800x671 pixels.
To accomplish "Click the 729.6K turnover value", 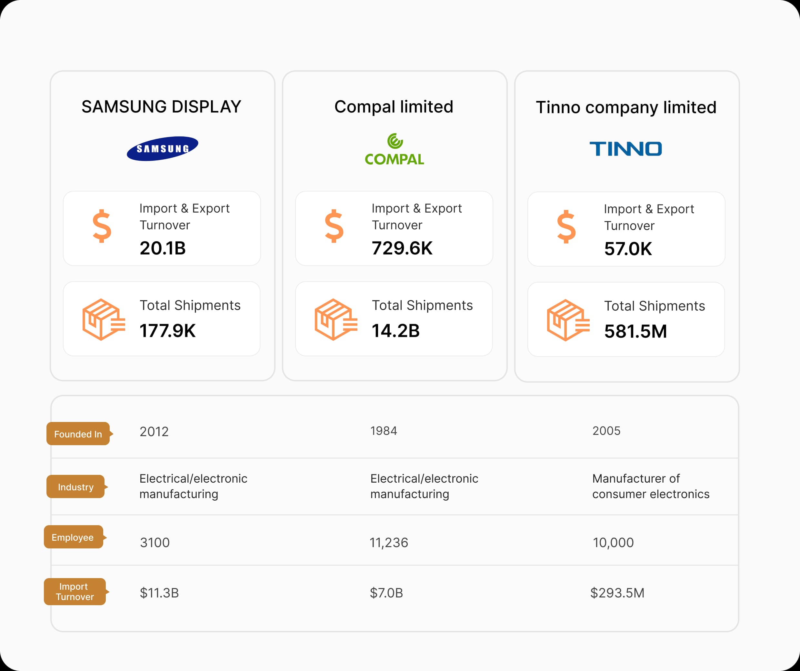I will pos(402,248).
